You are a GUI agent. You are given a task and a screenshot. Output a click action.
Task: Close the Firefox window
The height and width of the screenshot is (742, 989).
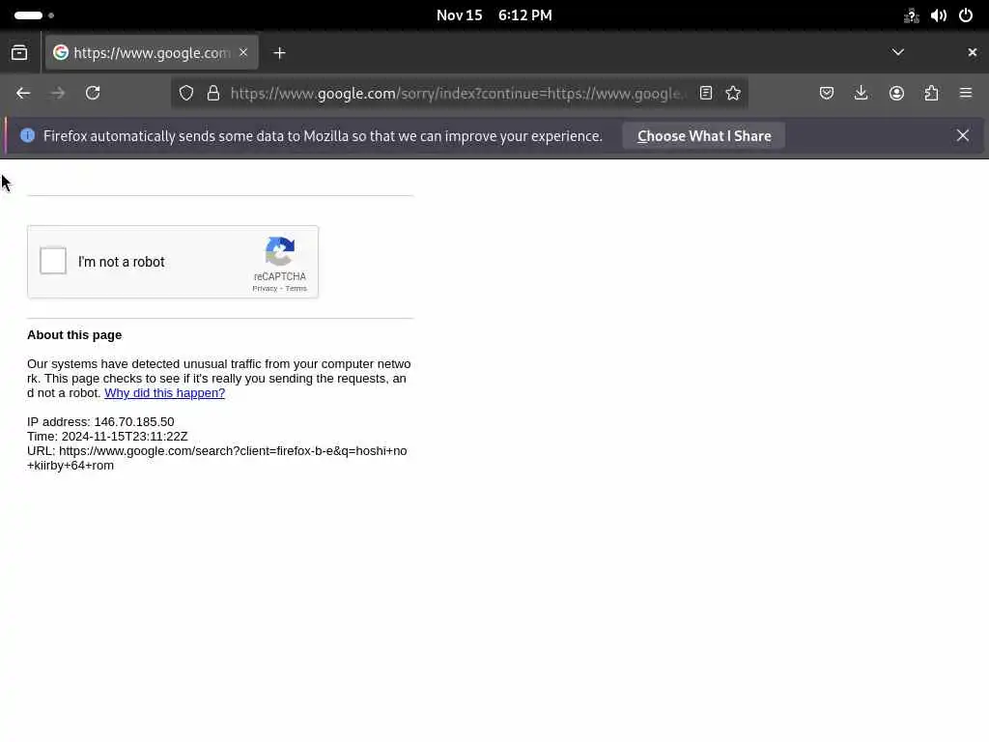(x=972, y=52)
